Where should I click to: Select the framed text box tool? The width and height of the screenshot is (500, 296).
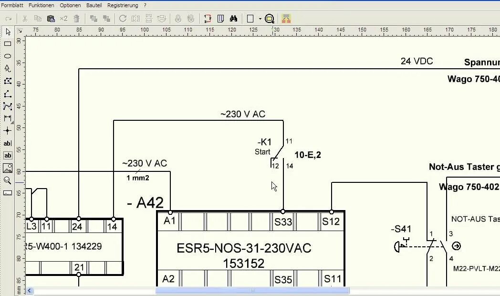8,156
